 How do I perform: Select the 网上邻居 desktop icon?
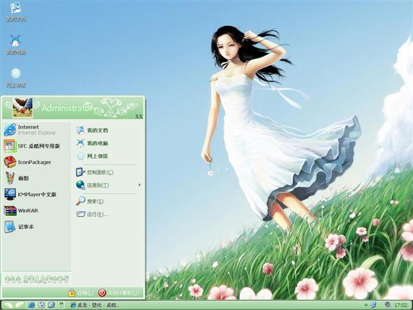(15, 77)
